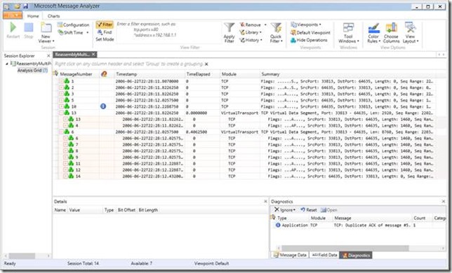The width and height of the screenshot is (452, 273).
Task: Click the Stop session icon
Action: point(29,27)
